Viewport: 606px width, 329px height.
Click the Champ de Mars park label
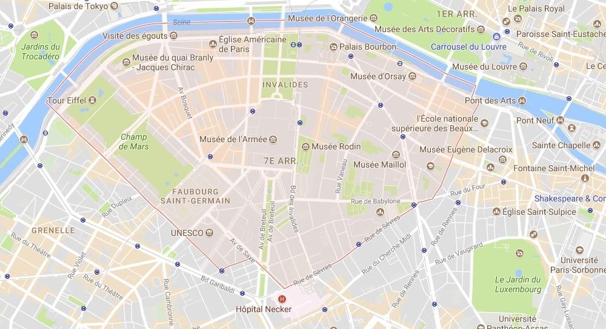pyautogui.click(x=134, y=142)
